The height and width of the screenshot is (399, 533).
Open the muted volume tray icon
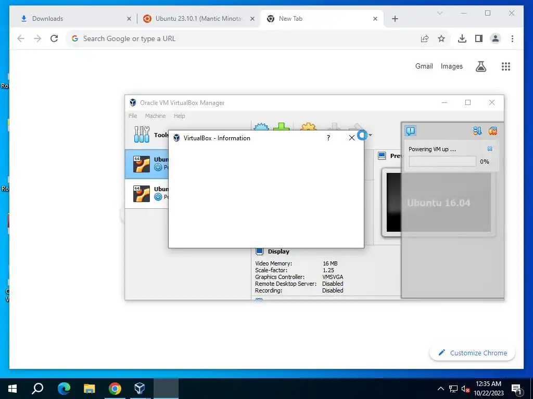point(465,389)
